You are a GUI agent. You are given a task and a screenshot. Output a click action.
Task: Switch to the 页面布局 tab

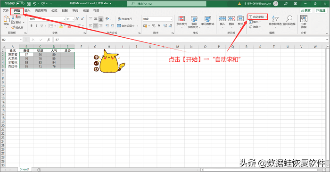click(x=41, y=10)
